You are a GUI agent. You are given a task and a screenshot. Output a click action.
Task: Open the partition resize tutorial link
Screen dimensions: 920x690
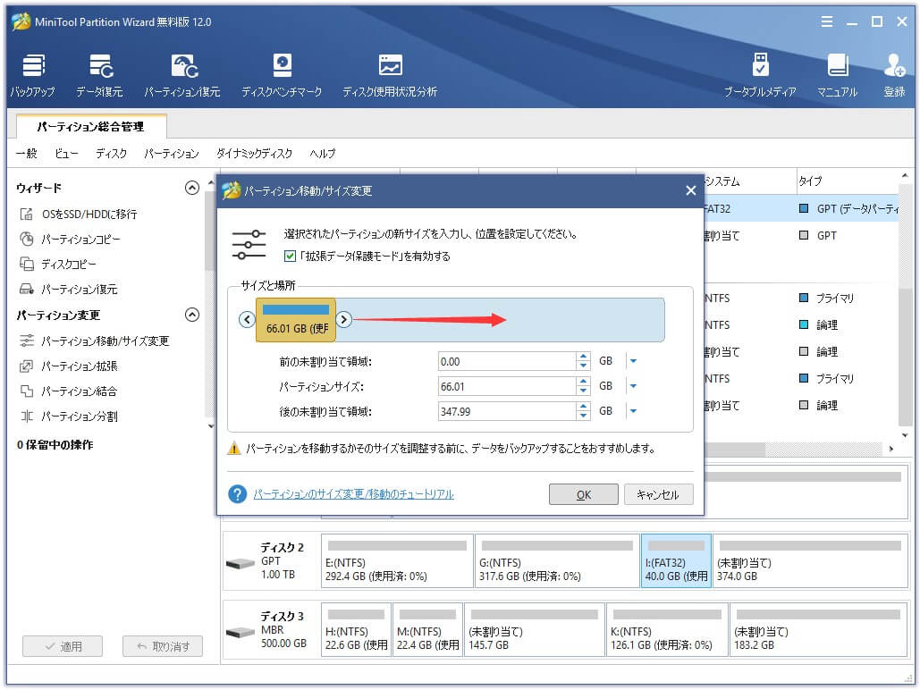[353, 494]
